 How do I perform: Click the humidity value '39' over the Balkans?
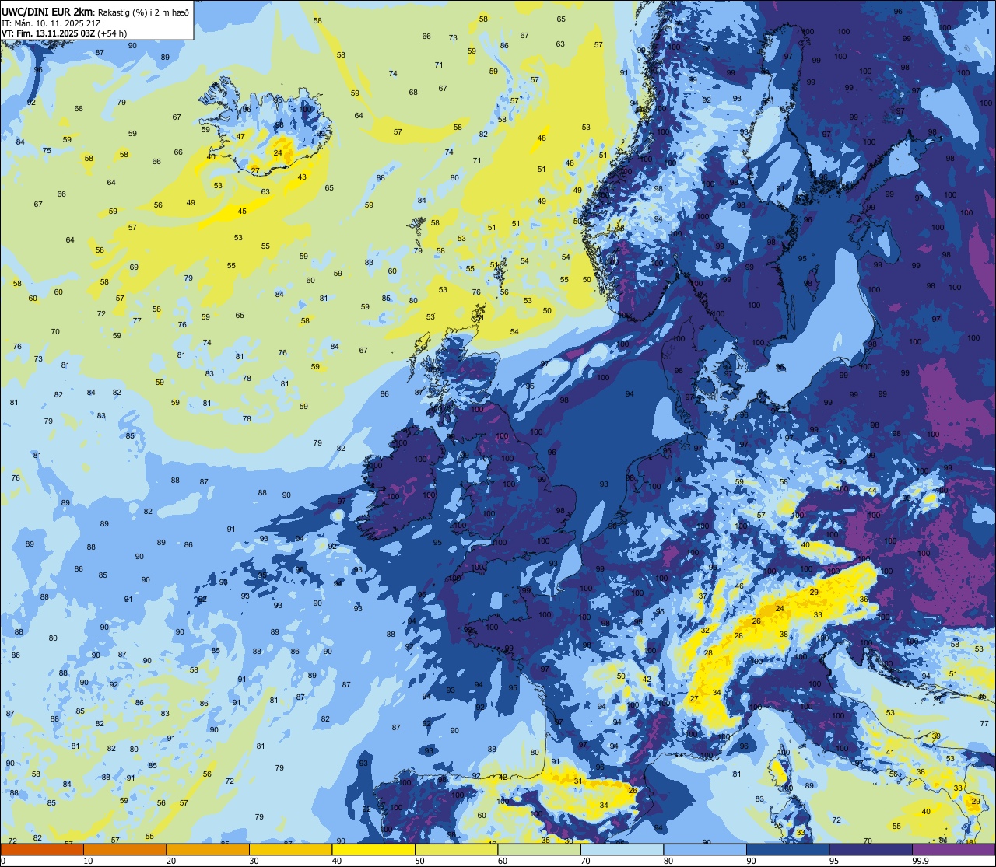(936, 736)
